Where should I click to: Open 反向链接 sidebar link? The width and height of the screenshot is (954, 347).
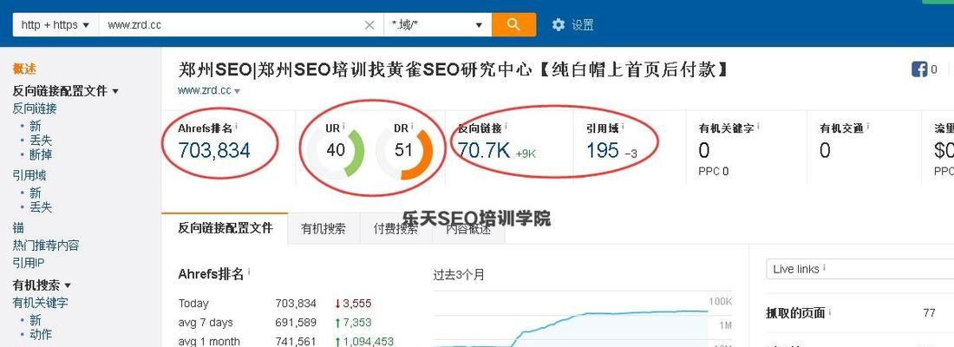(35, 108)
